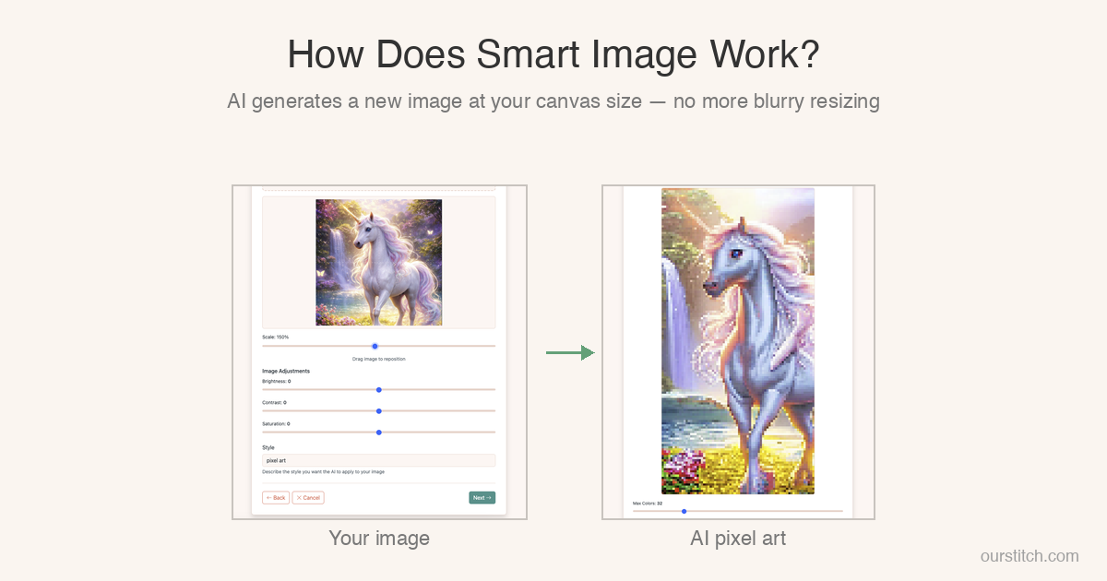Click the Max Colors slider handle
1107x581 pixels.
click(x=684, y=511)
